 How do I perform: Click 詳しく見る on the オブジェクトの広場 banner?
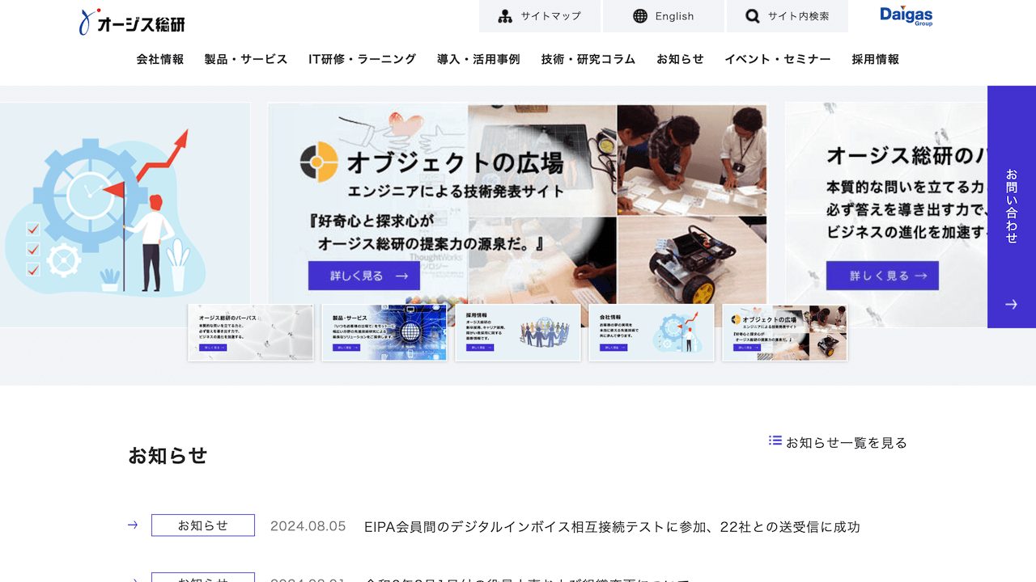pyautogui.click(x=363, y=276)
